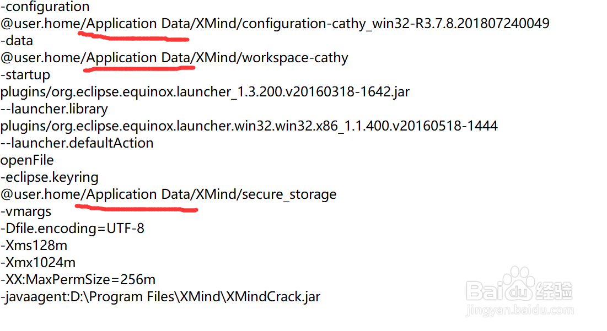Select the workspace-cathy path line

click(174, 58)
